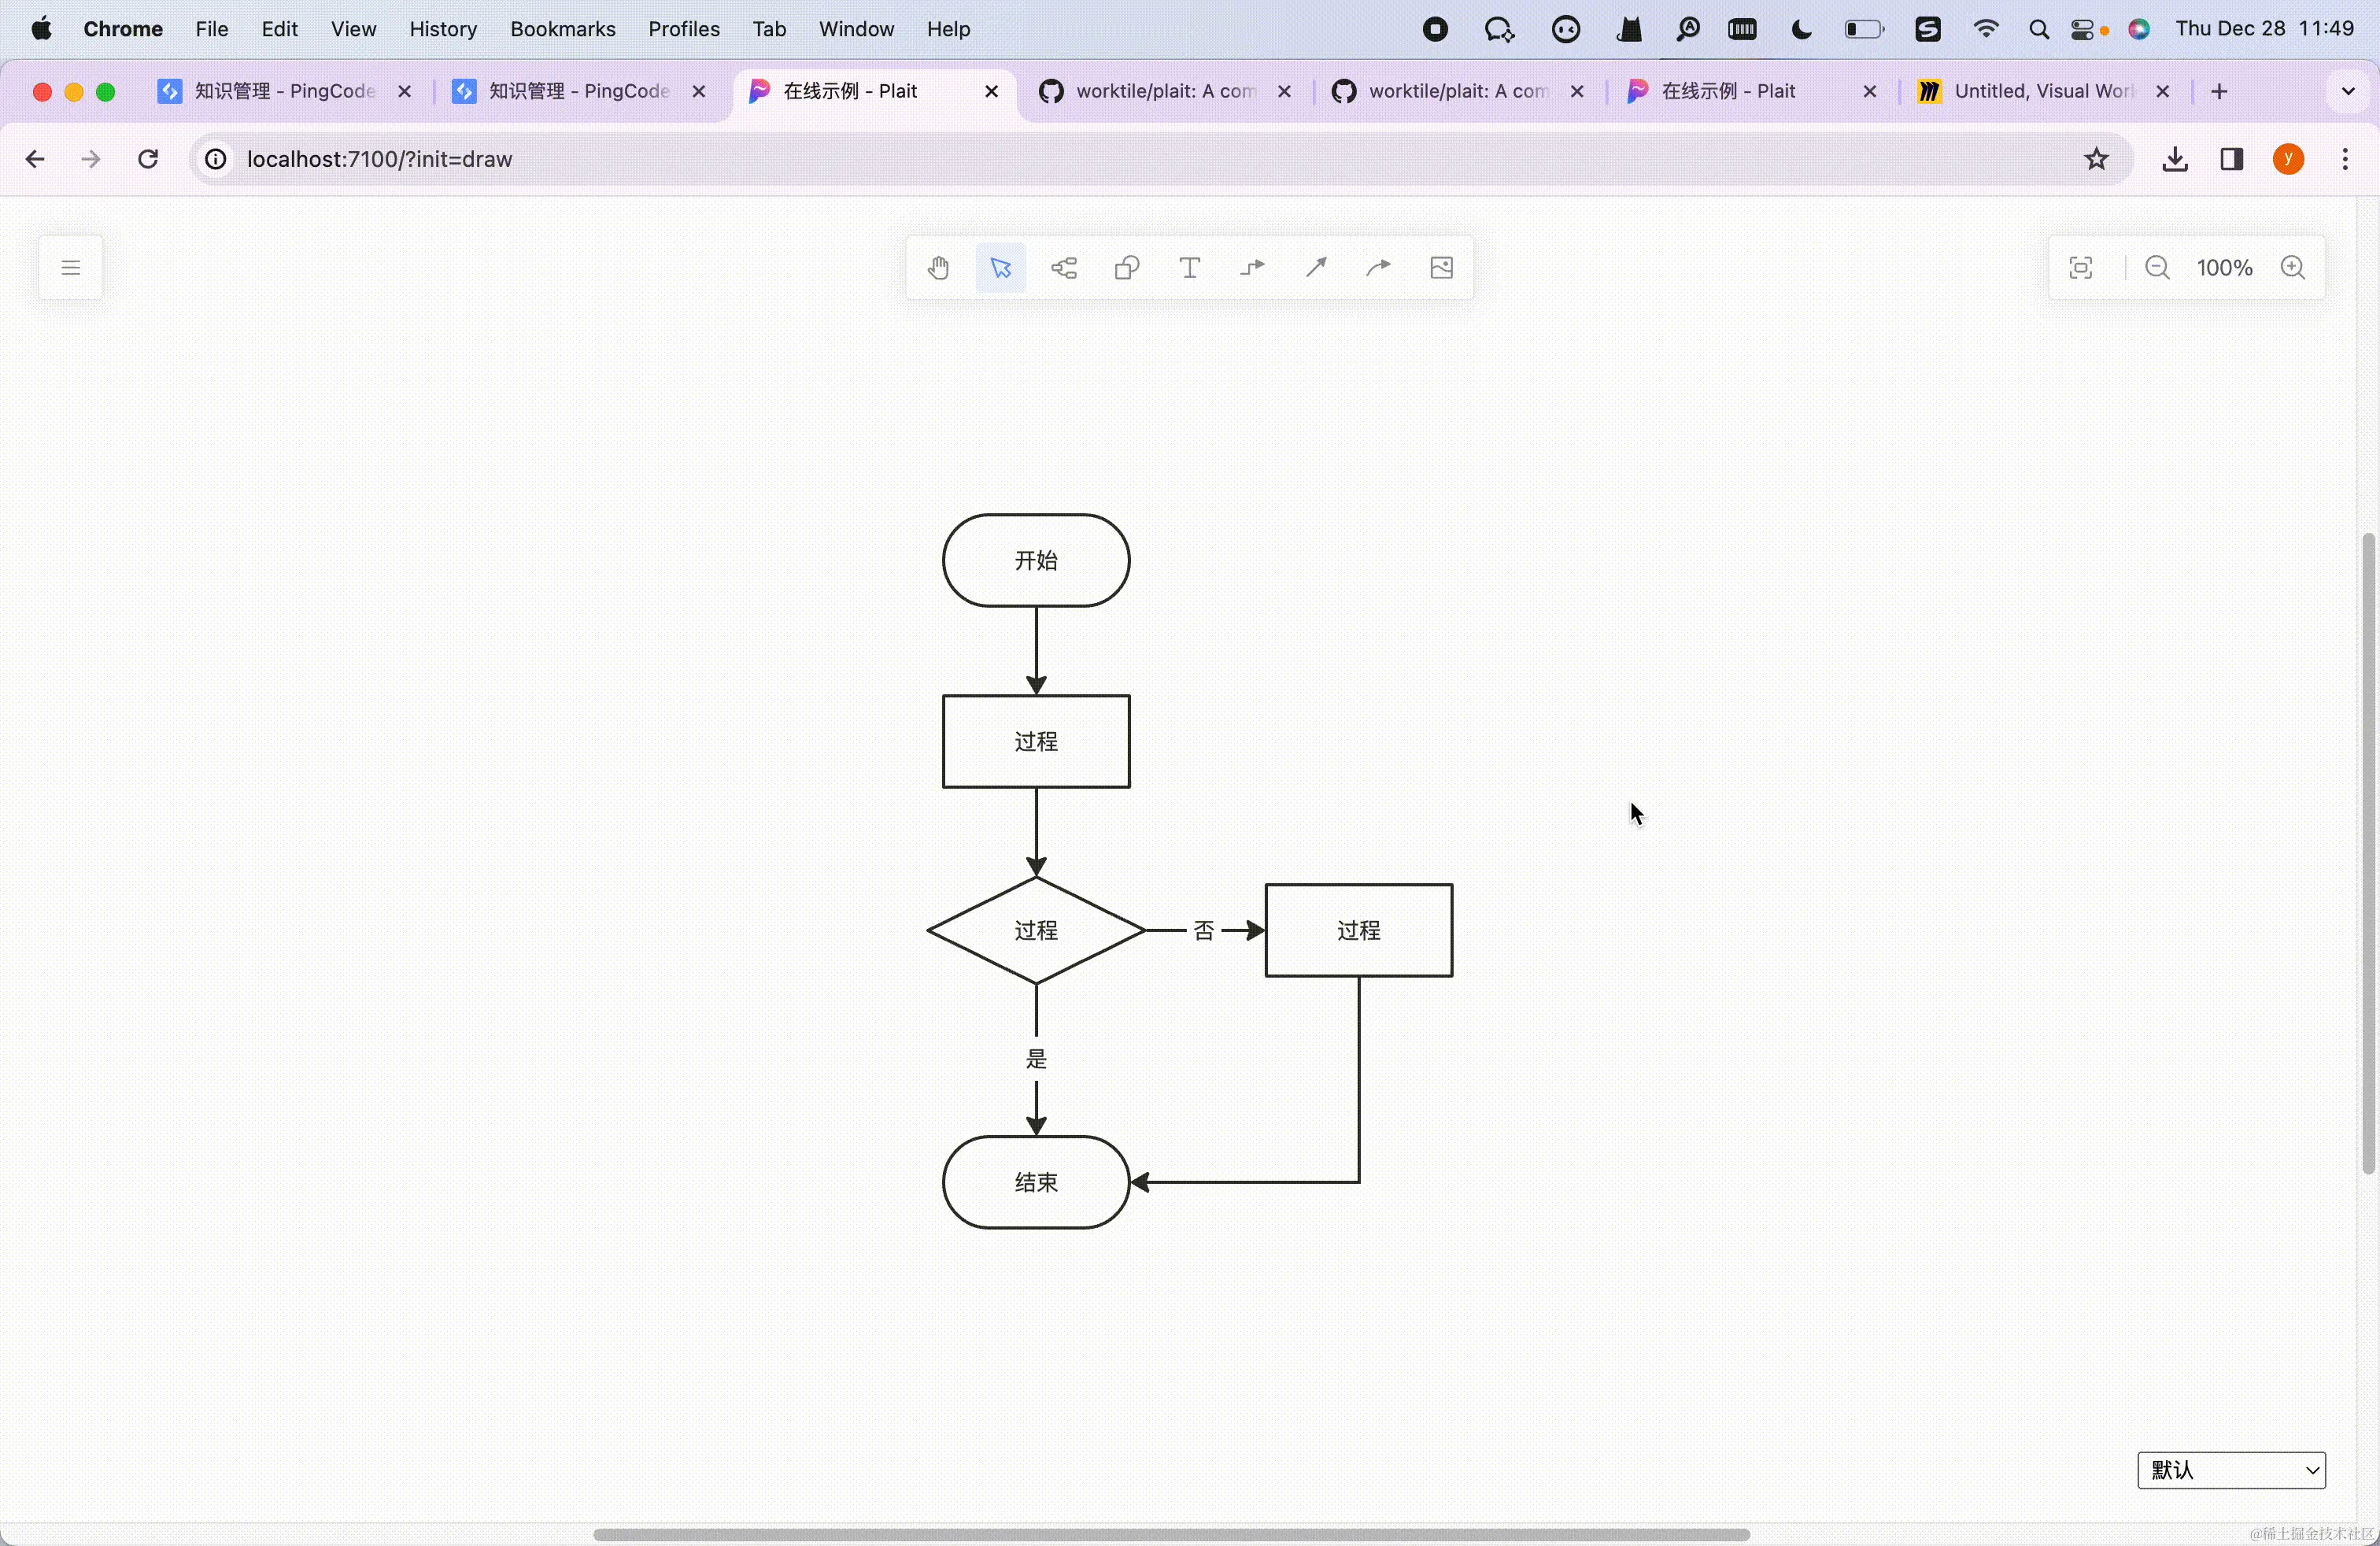Click the insert image tool
This screenshot has width=2380, height=1546.
tap(1442, 268)
